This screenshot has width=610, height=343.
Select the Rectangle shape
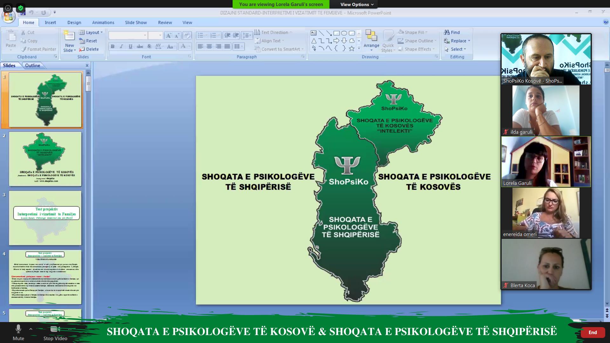coord(336,33)
